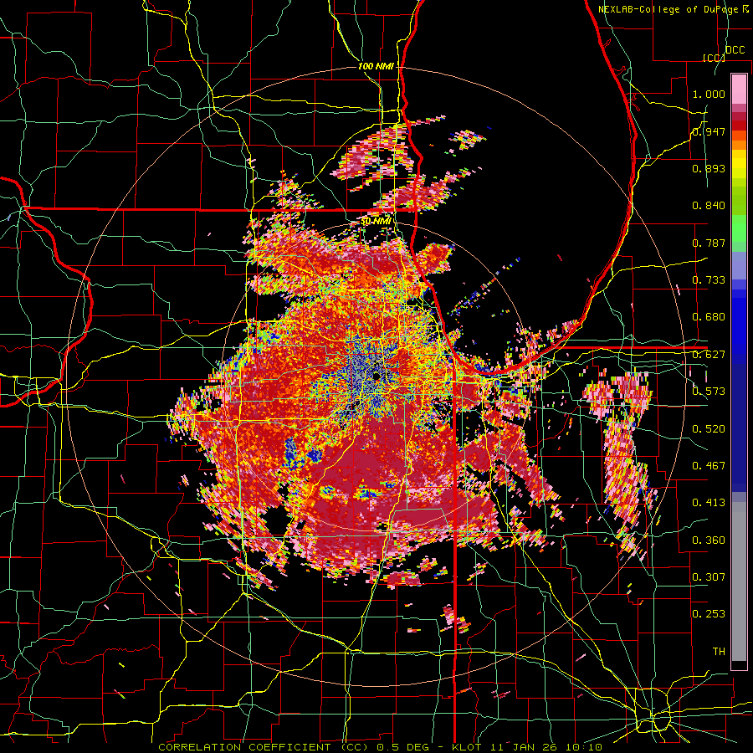Click the 0.360 legend value
This screenshot has height=753, width=753.
709,540
